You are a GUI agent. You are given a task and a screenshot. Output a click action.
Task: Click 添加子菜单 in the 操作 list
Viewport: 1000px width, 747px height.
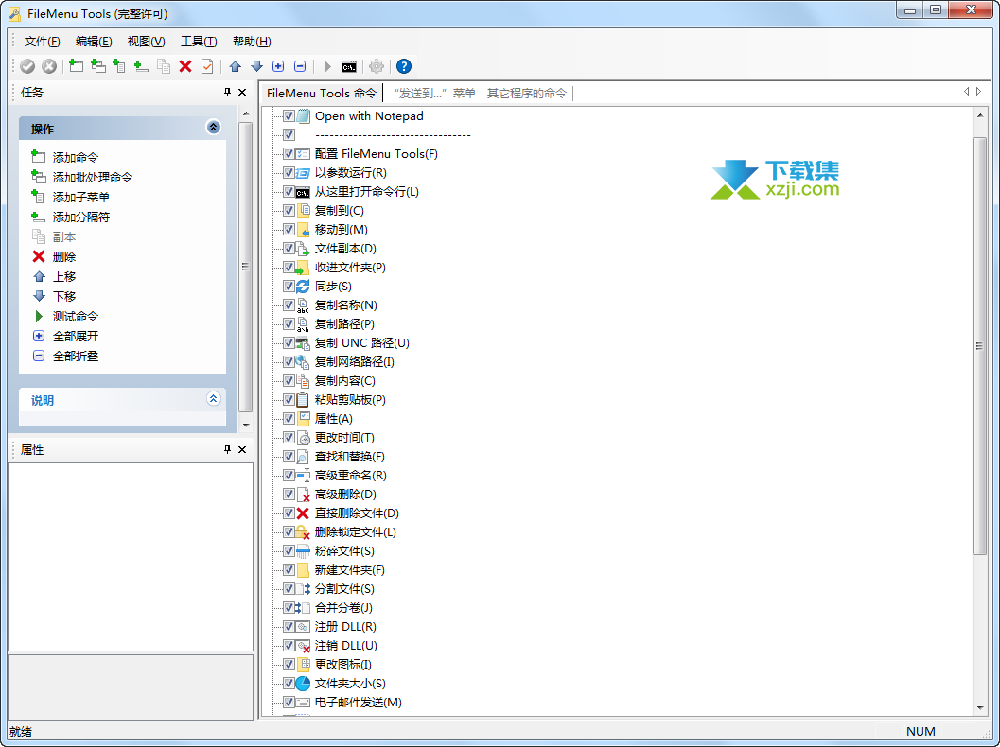pos(81,197)
